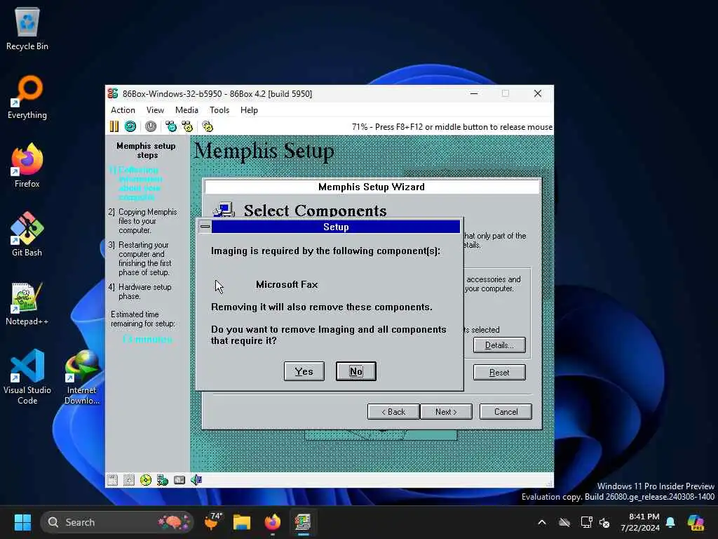Open 86Box settings gear icon

208,126
